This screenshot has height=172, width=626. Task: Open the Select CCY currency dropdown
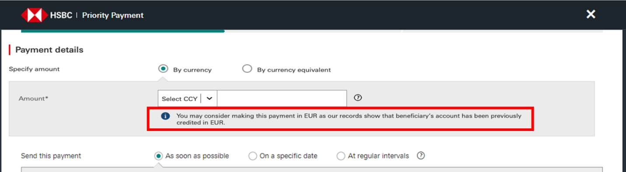[x=187, y=99]
